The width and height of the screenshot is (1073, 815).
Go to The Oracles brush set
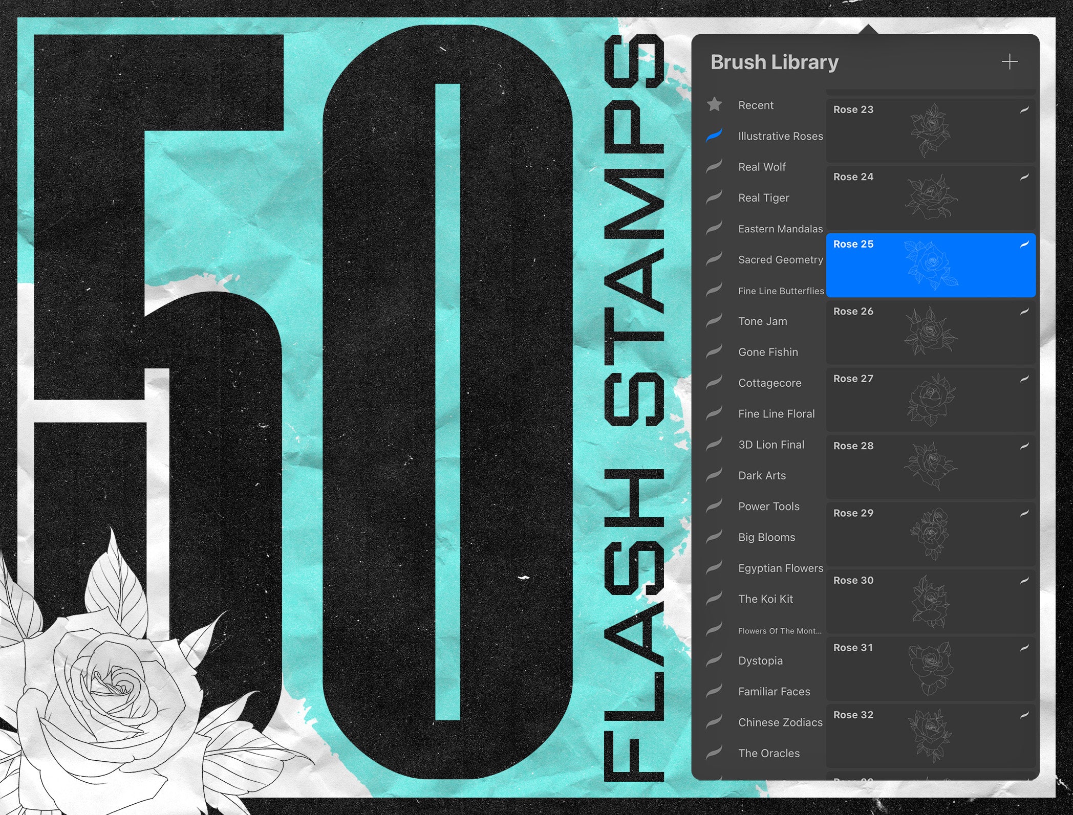coord(768,753)
